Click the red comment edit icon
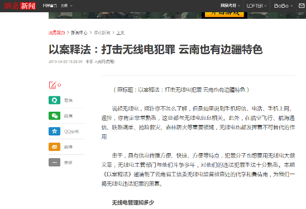Screen dimensions: 306x209 tap(52, 85)
